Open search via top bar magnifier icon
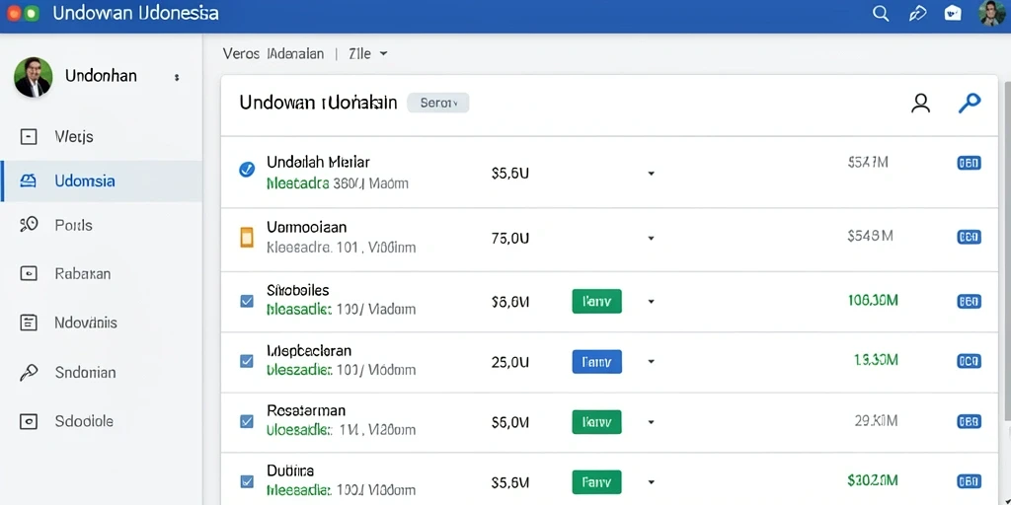 pos(880,14)
